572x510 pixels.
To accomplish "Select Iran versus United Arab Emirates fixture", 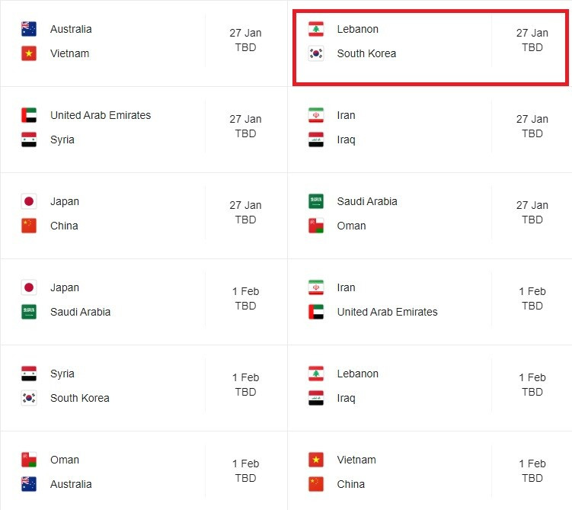I will [430, 302].
